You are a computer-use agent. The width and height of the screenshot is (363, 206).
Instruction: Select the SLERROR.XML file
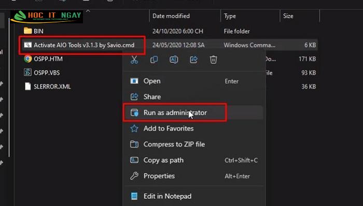[52, 87]
